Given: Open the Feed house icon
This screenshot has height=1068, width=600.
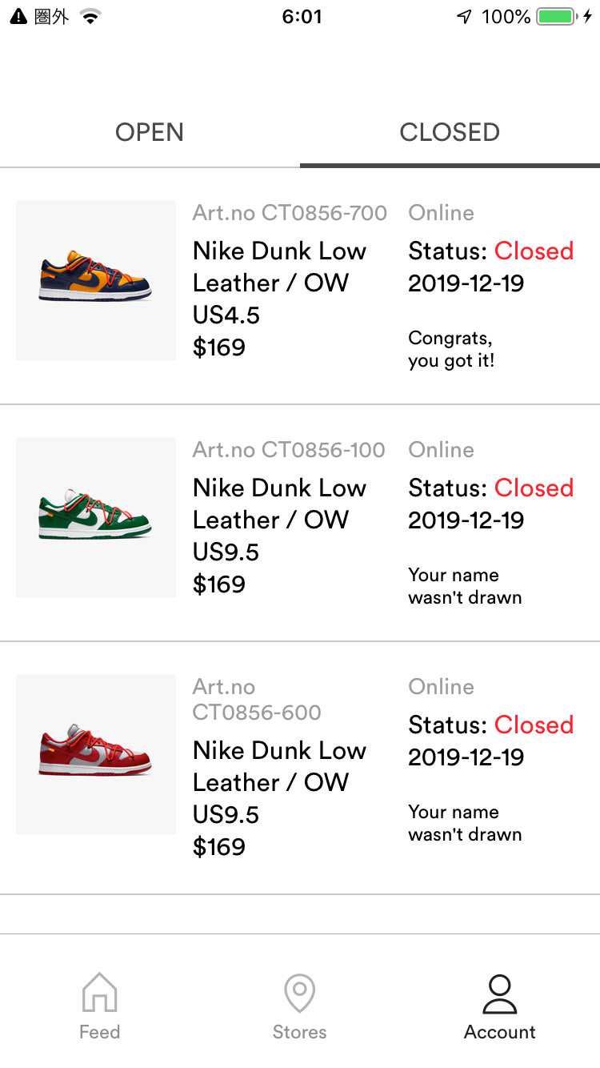Looking at the screenshot, I should point(99,993).
